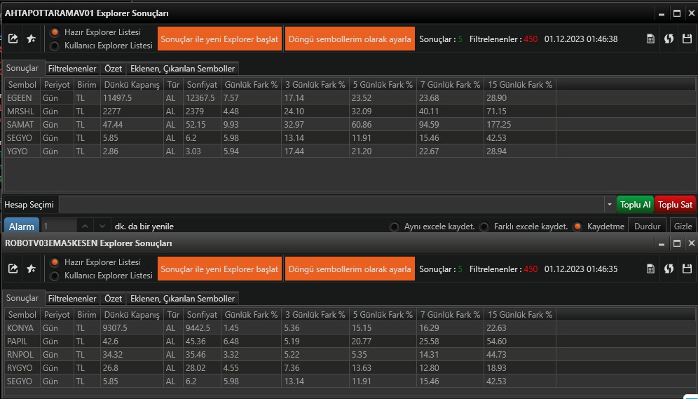Select YGYO row symbol cell
Image resolution: width=698 pixels, height=399 pixels.
(22, 151)
